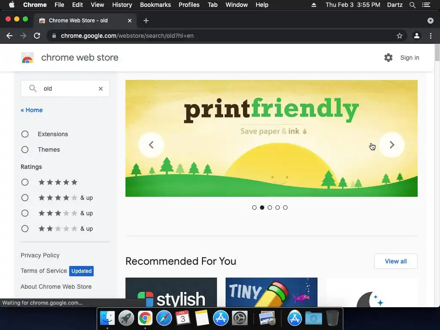The width and height of the screenshot is (440, 330).
Task: Open the Chrome three-dot menu
Action: pyautogui.click(x=431, y=36)
